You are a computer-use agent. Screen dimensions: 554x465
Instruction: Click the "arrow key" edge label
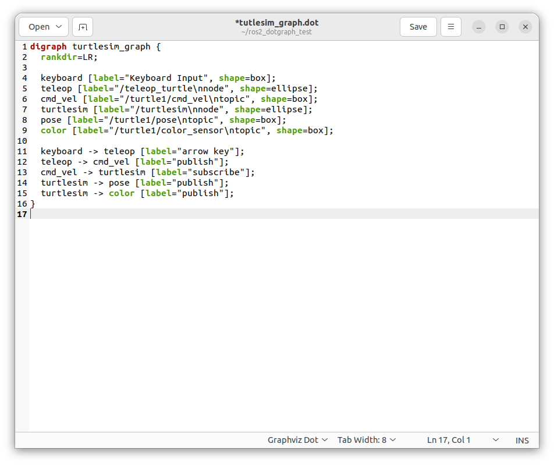point(205,151)
